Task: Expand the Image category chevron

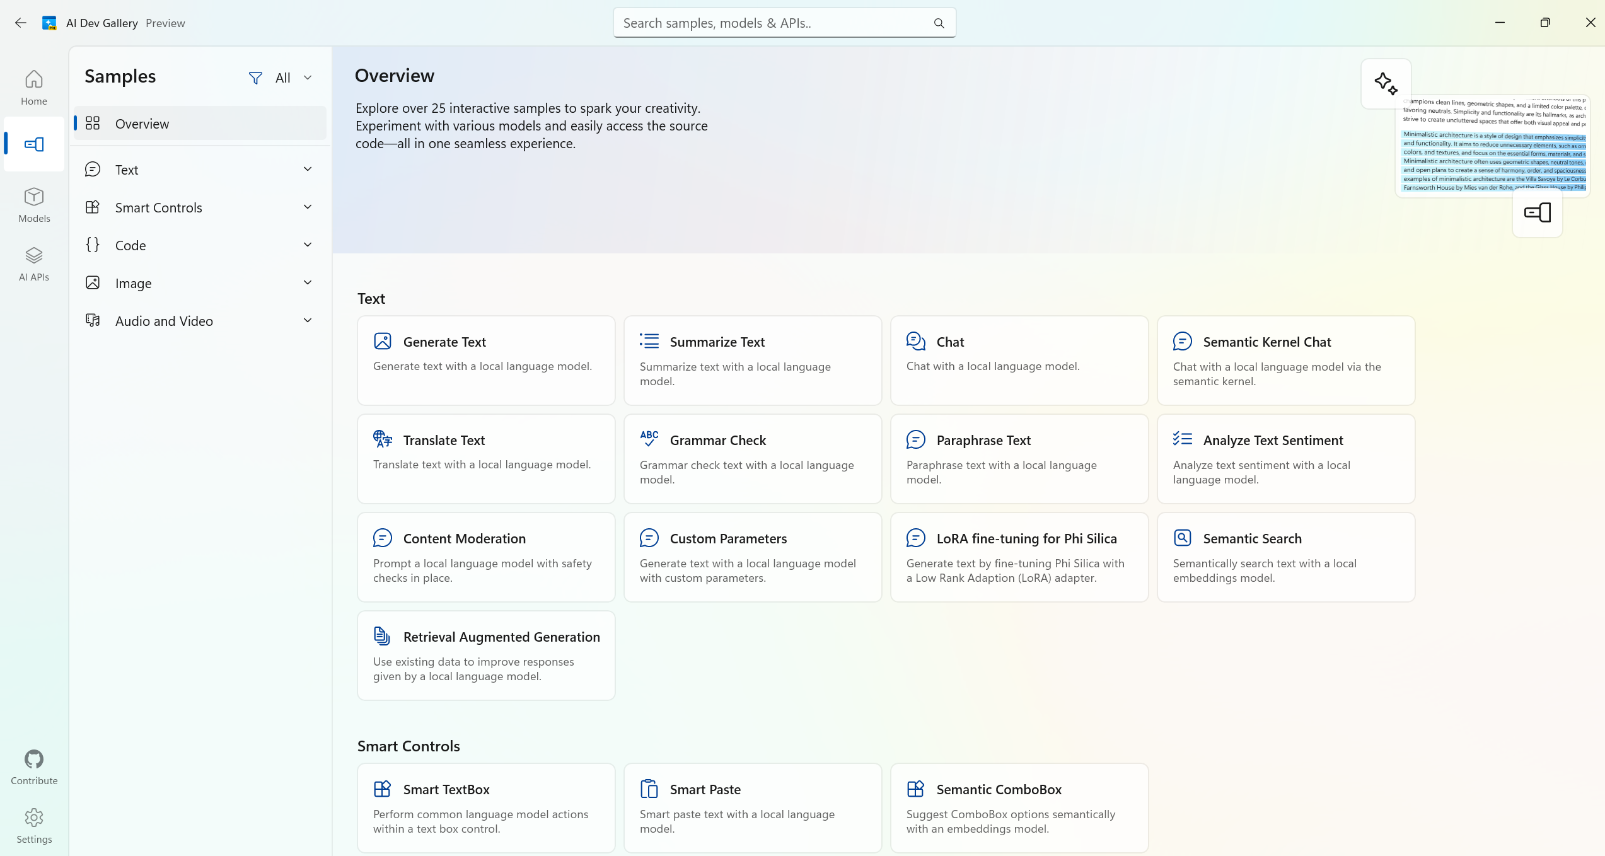Action: point(308,282)
